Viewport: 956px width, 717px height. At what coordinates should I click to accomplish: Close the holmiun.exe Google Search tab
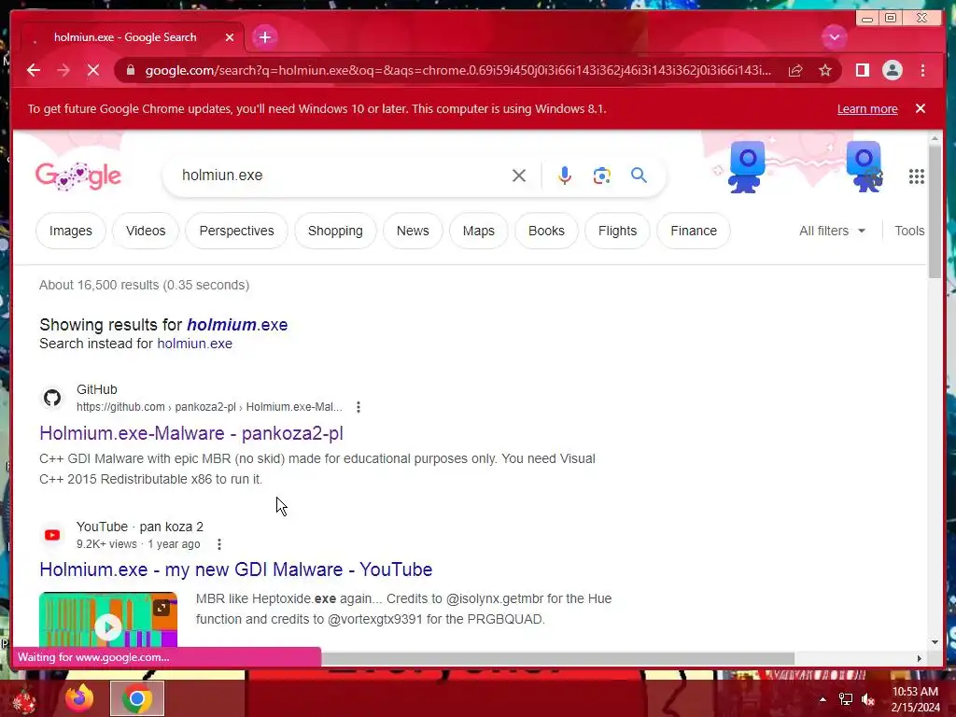230,37
